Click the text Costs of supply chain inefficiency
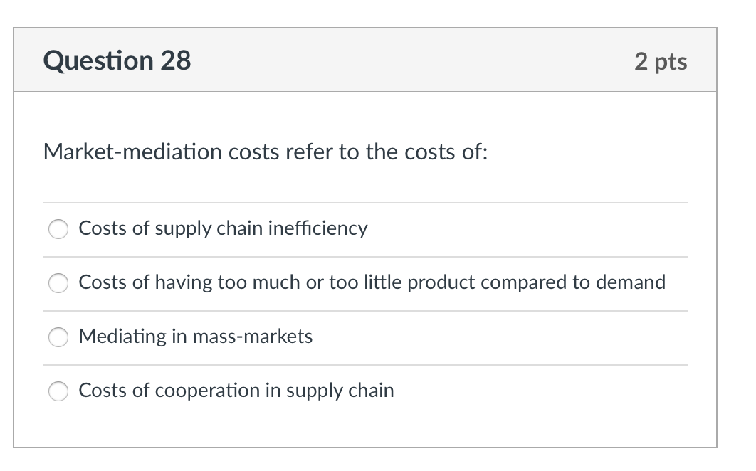Screen dimensions: 756x471 coord(223,229)
